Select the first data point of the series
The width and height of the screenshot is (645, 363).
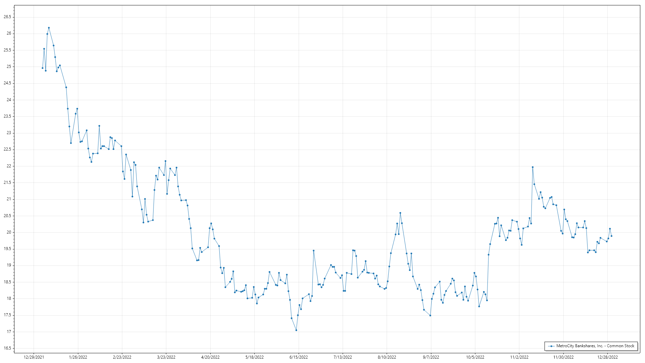point(42,68)
